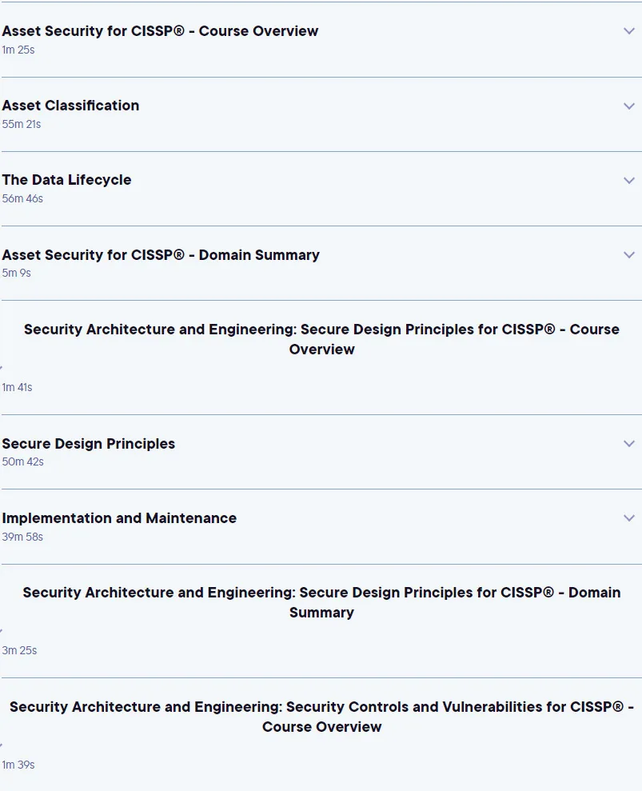Viewport: 642px width, 791px height.
Task: Click the 39m 58s duration label
Action: pos(22,537)
